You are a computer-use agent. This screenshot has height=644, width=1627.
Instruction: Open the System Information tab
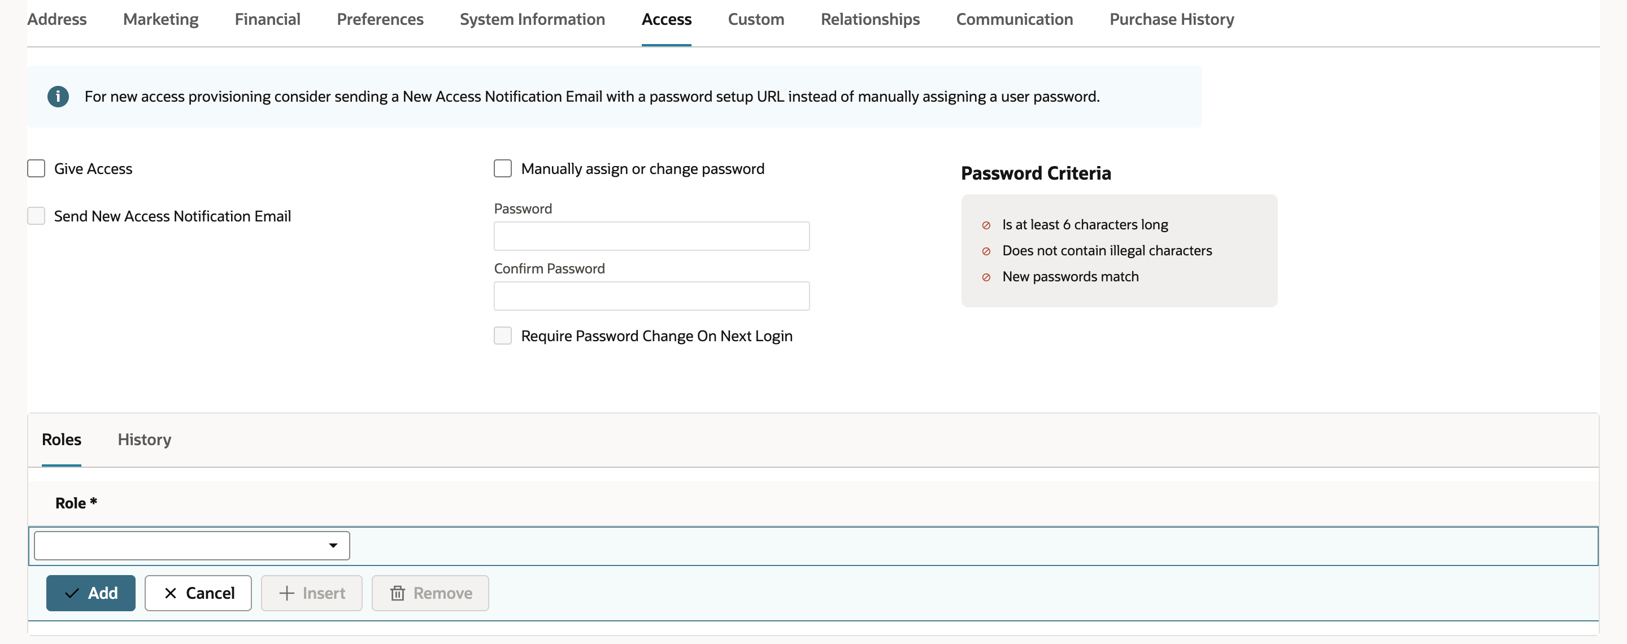click(532, 20)
